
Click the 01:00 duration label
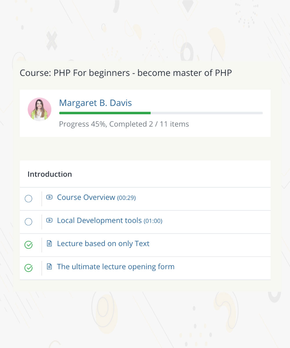[x=153, y=221]
